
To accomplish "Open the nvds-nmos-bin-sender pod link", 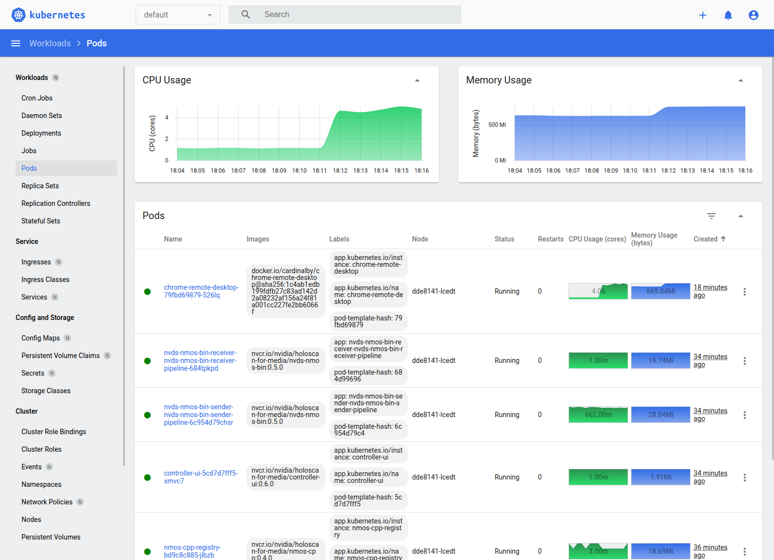I will (199, 415).
